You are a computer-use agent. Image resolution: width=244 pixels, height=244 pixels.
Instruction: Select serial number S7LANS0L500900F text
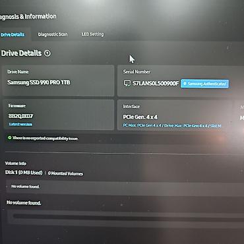(156, 83)
